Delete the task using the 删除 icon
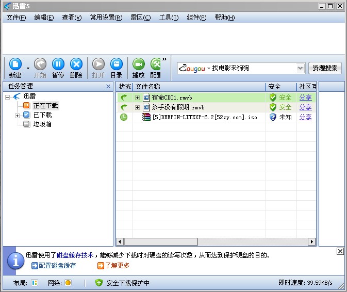The height and width of the screenshot is (292, 347). point(76,64)
